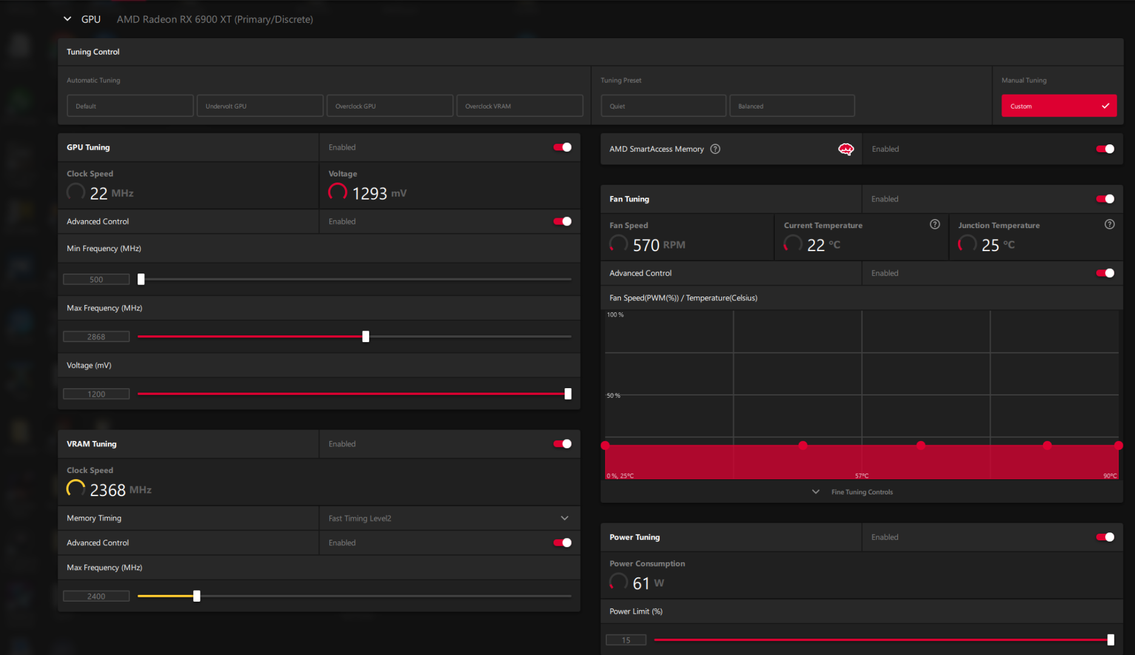Image resolution: width=1135 pixels, height=655 pixels.
Task: Click the "Fast Timing Level2" value
Action: [x=360, y=519]
